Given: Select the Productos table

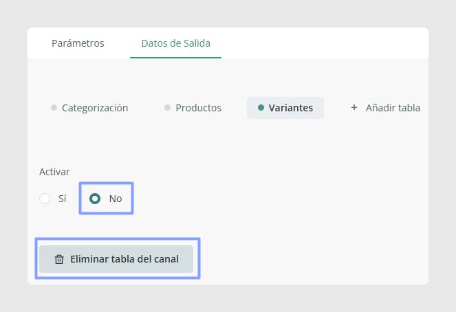Looking at the screenshot, I should click(193, 108).
